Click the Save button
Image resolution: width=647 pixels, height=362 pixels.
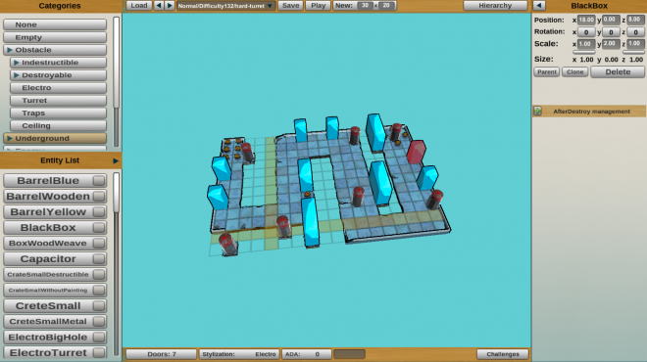290,5
